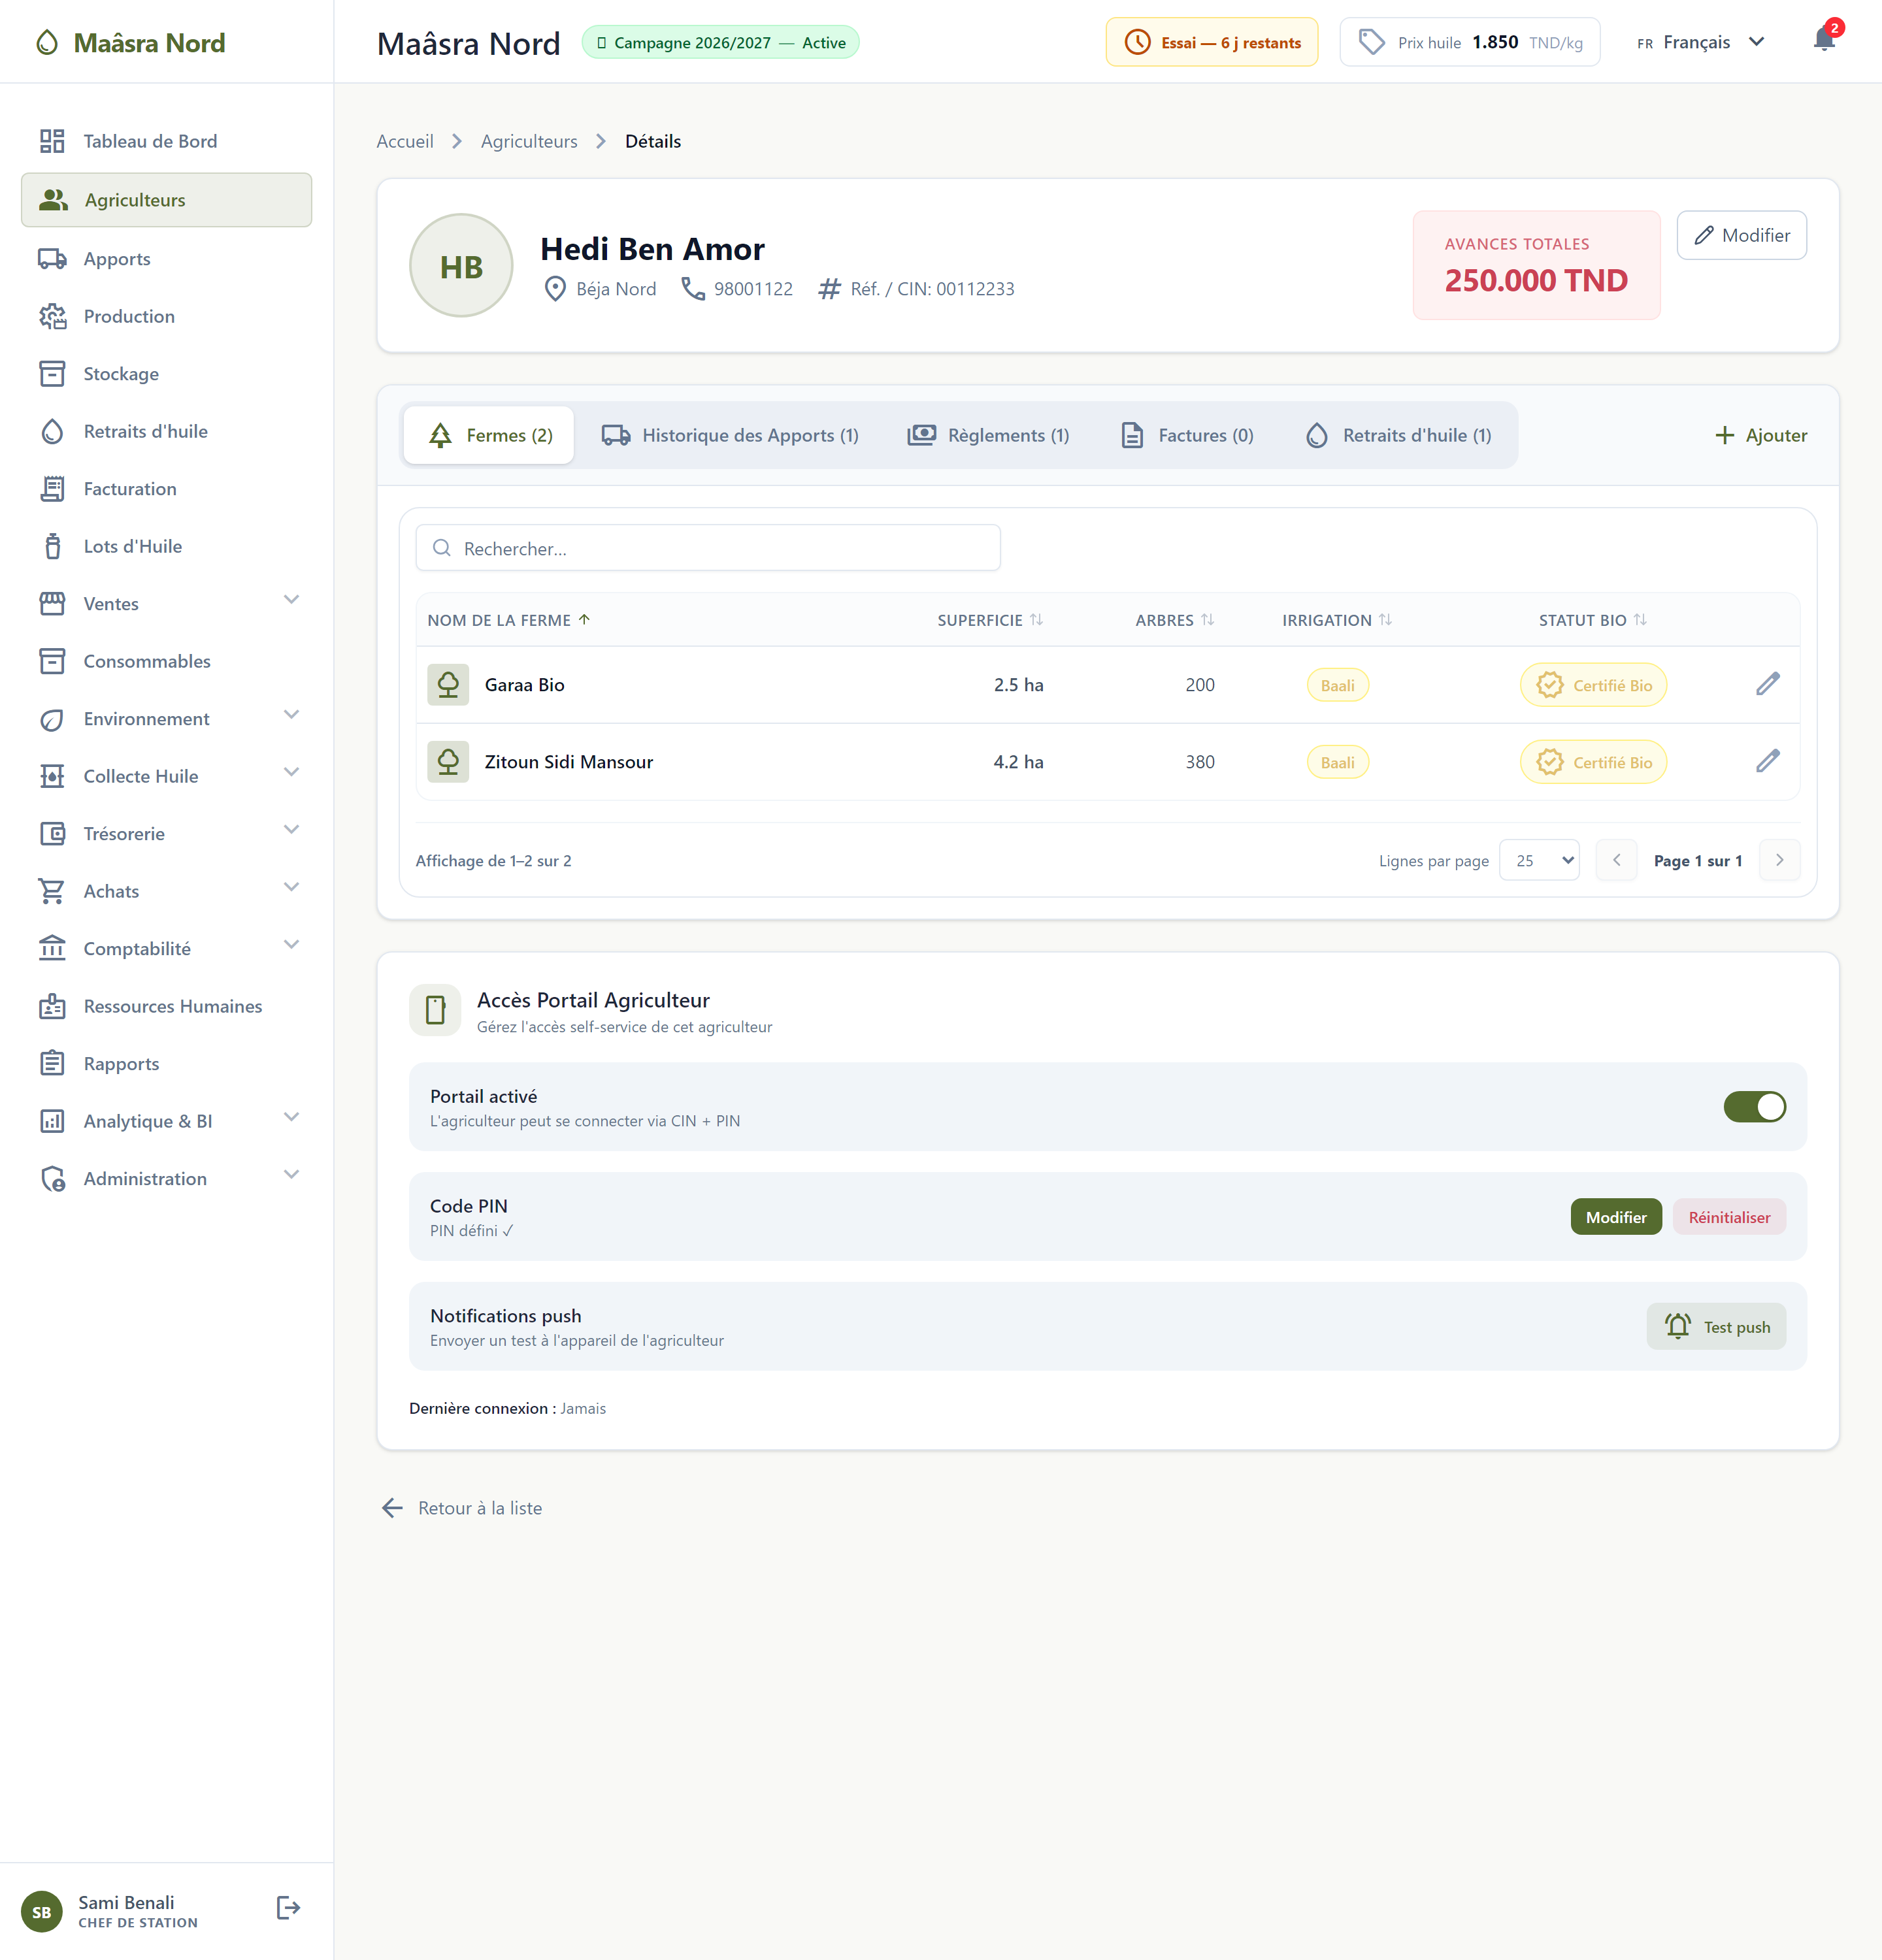Click Modifier for the Code PIN
The width and height of the screenshot is (1882, 1960).
(1616, 1217)
